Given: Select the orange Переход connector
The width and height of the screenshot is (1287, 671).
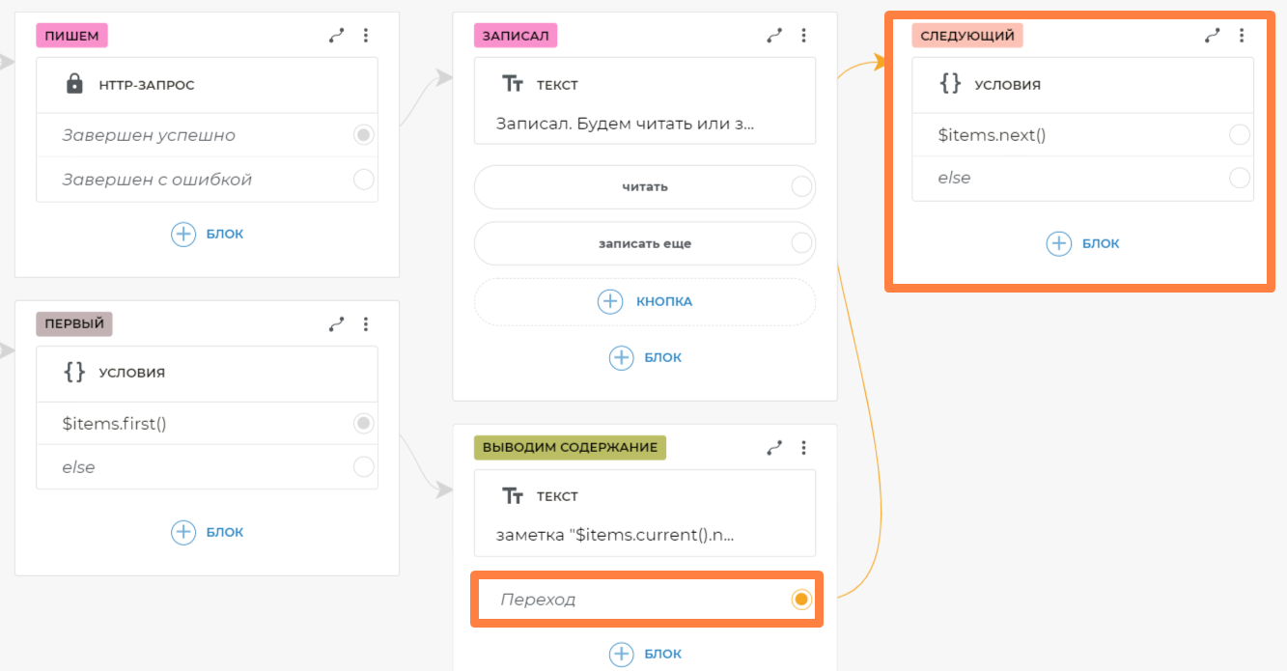Looking at the screenshot, I should 800,600.
